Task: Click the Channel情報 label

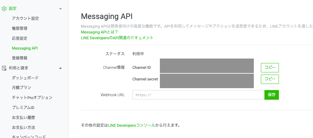Action: click(x=114, y=68)
